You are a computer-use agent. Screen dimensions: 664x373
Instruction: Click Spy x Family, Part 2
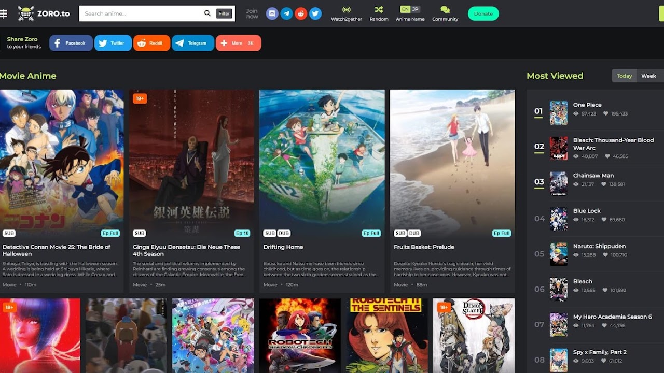click(x=600, y=352)
